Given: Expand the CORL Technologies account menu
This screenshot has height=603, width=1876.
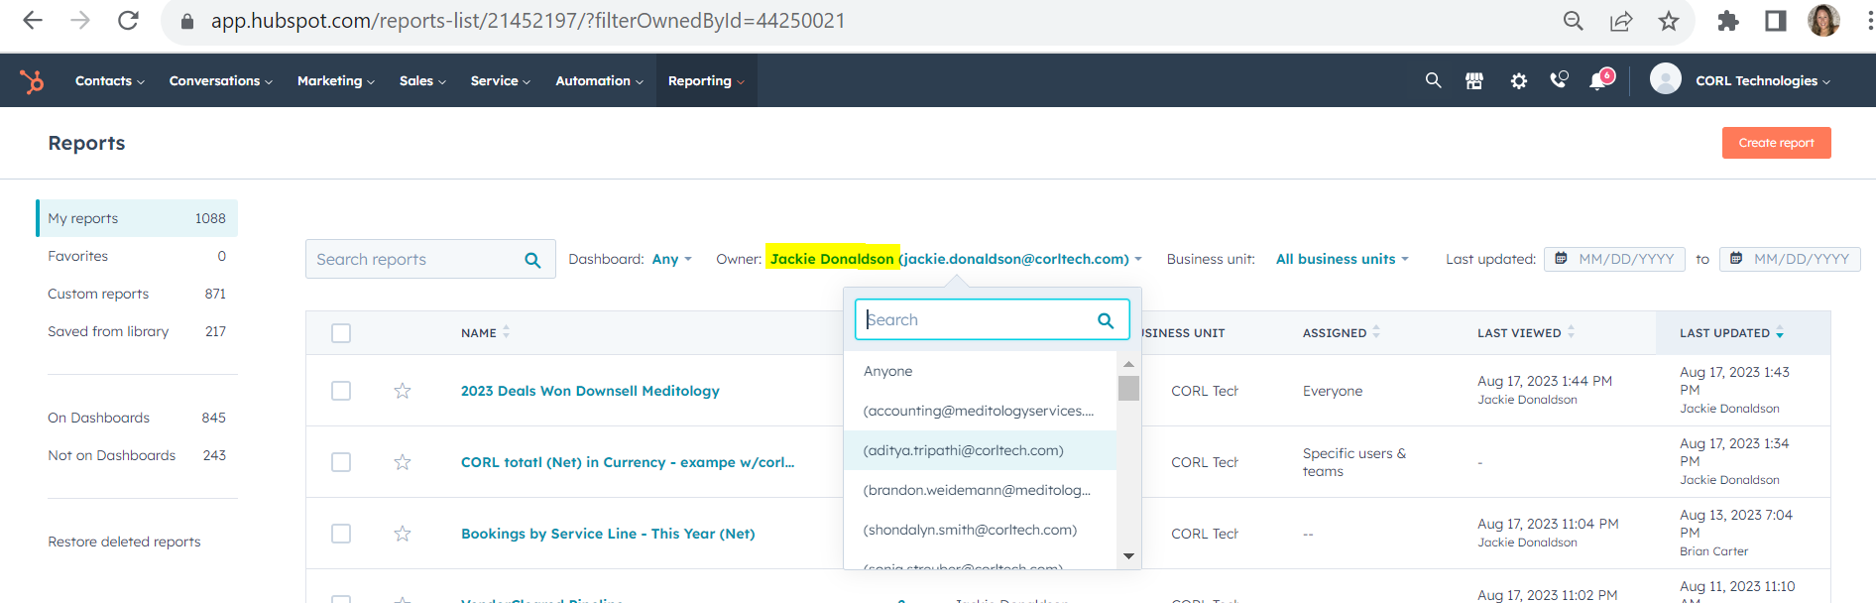Looking at the screenshot, I should point(1762,81).
